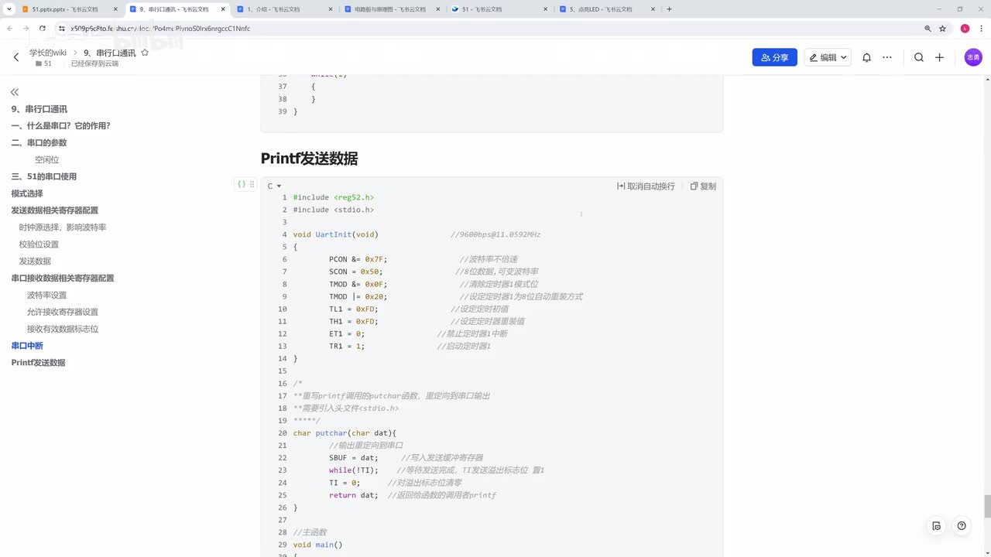991x557 pixels.
Task: Open the 发送数据 outline entry
Action: click(35, 261)
